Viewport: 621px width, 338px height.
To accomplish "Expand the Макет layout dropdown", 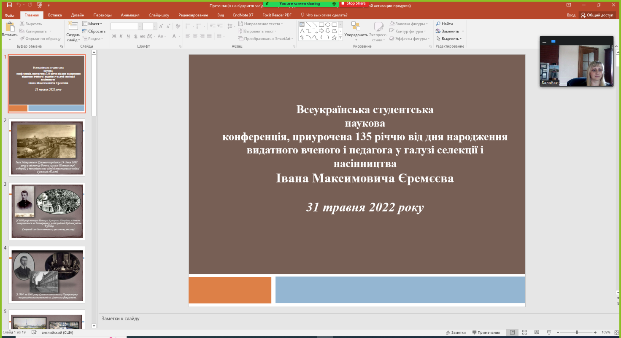I will point(93,24).
